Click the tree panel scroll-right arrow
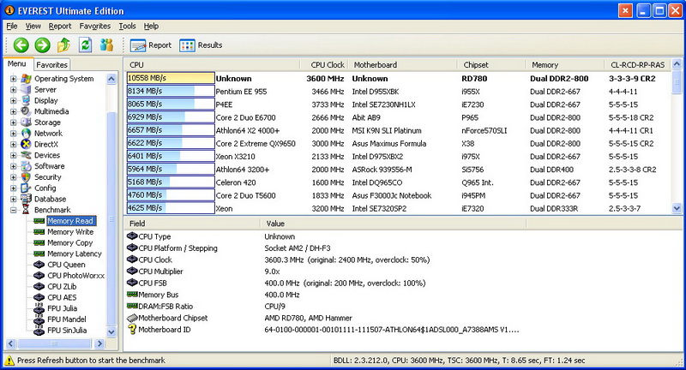 (x=99, y=343)
